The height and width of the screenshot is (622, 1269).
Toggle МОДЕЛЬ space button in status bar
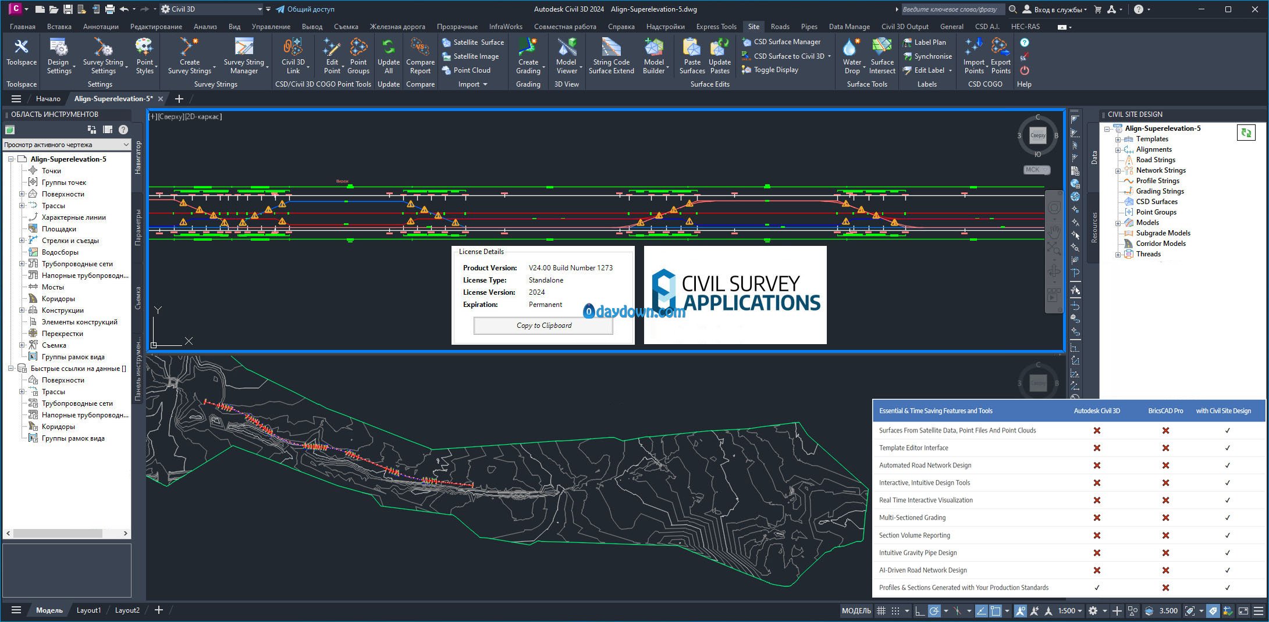[856, 611]
